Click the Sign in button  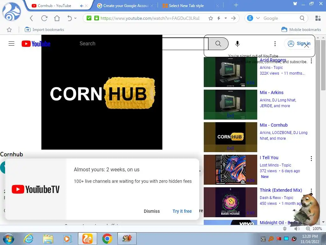[x=299, y=43]
